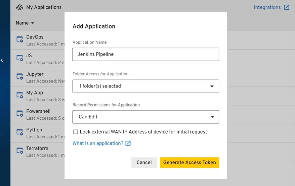Click the JS application icon
Image resolution: width=295 pixels, height=186 pixels.
pyautogui.click(x=20, y=58)
